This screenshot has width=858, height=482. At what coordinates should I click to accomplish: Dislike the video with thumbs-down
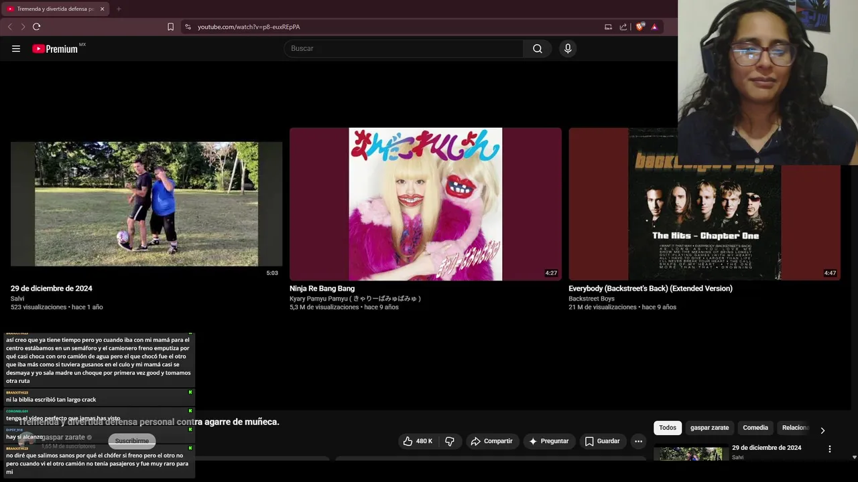tap(450, 441)
